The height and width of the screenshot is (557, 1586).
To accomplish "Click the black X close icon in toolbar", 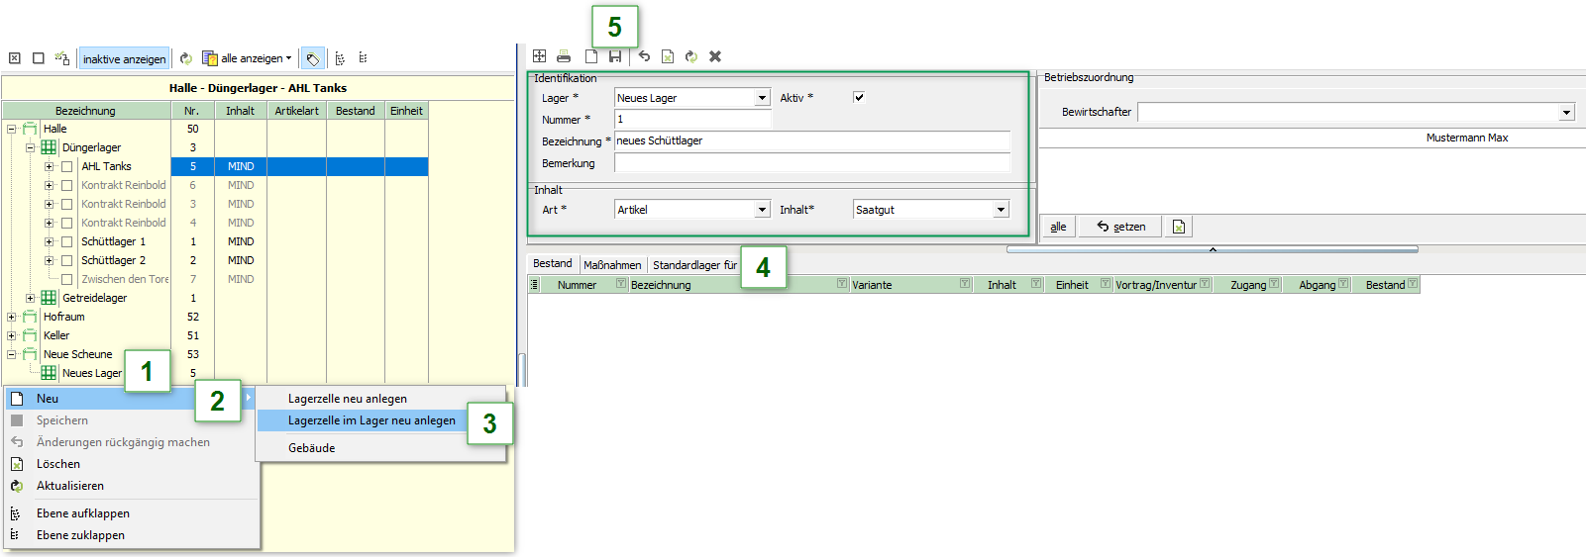I will point(715,56).
